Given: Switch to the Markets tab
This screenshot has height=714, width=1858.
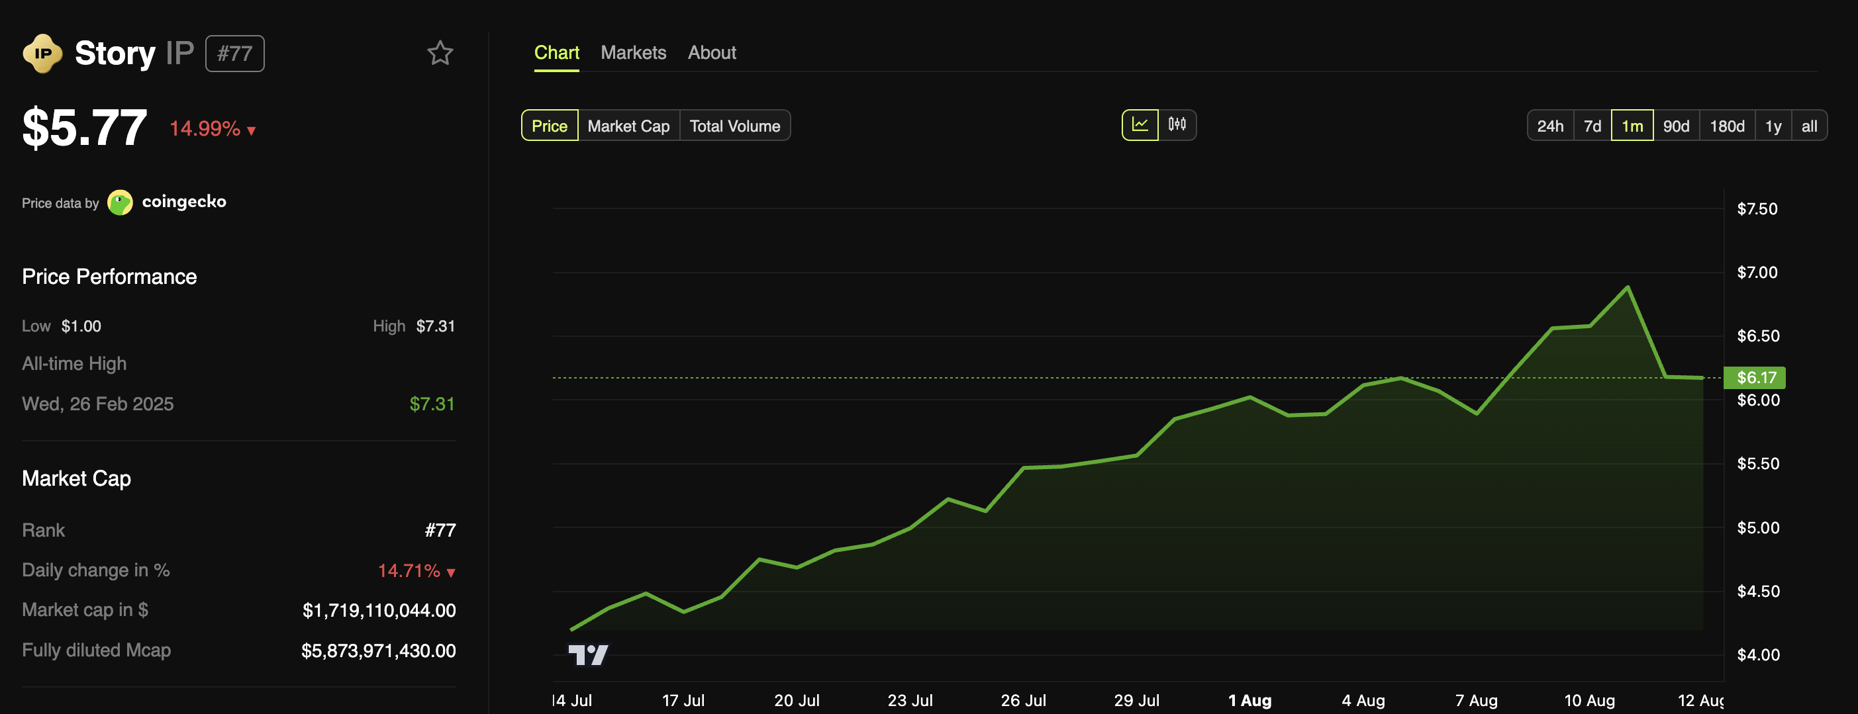Looking at the screenshot, I should [632, 52].
